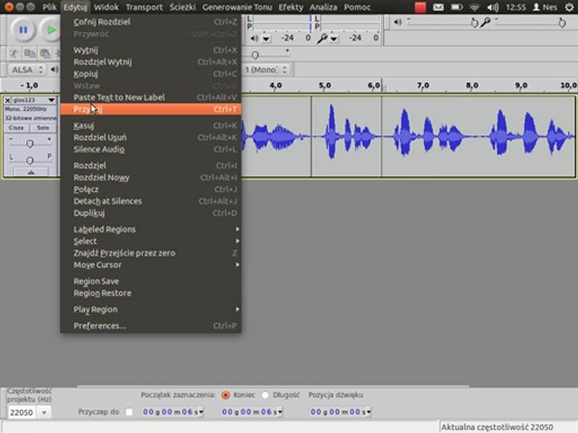Toggle Solo on the glos123 track

[42, 128]
